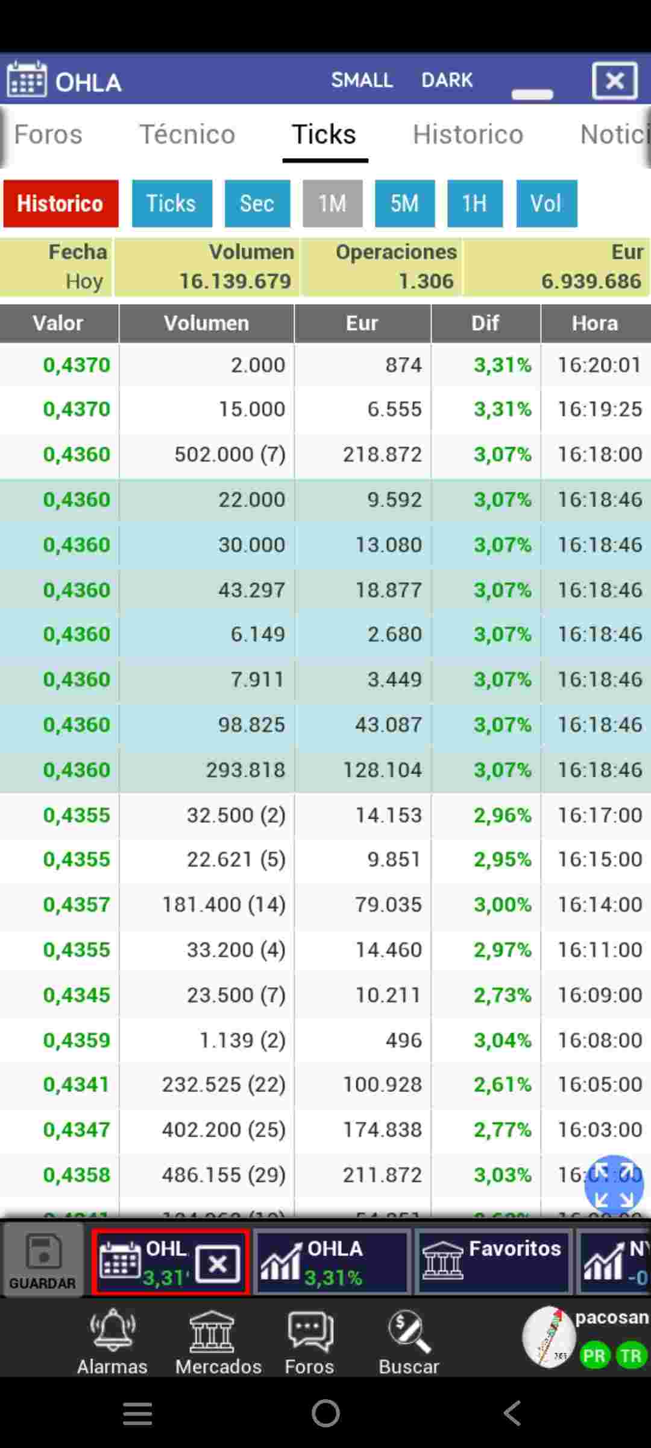651x1448 pixels.
Task: Switch to the Técnico tab
Action: (x=187, y=134)
